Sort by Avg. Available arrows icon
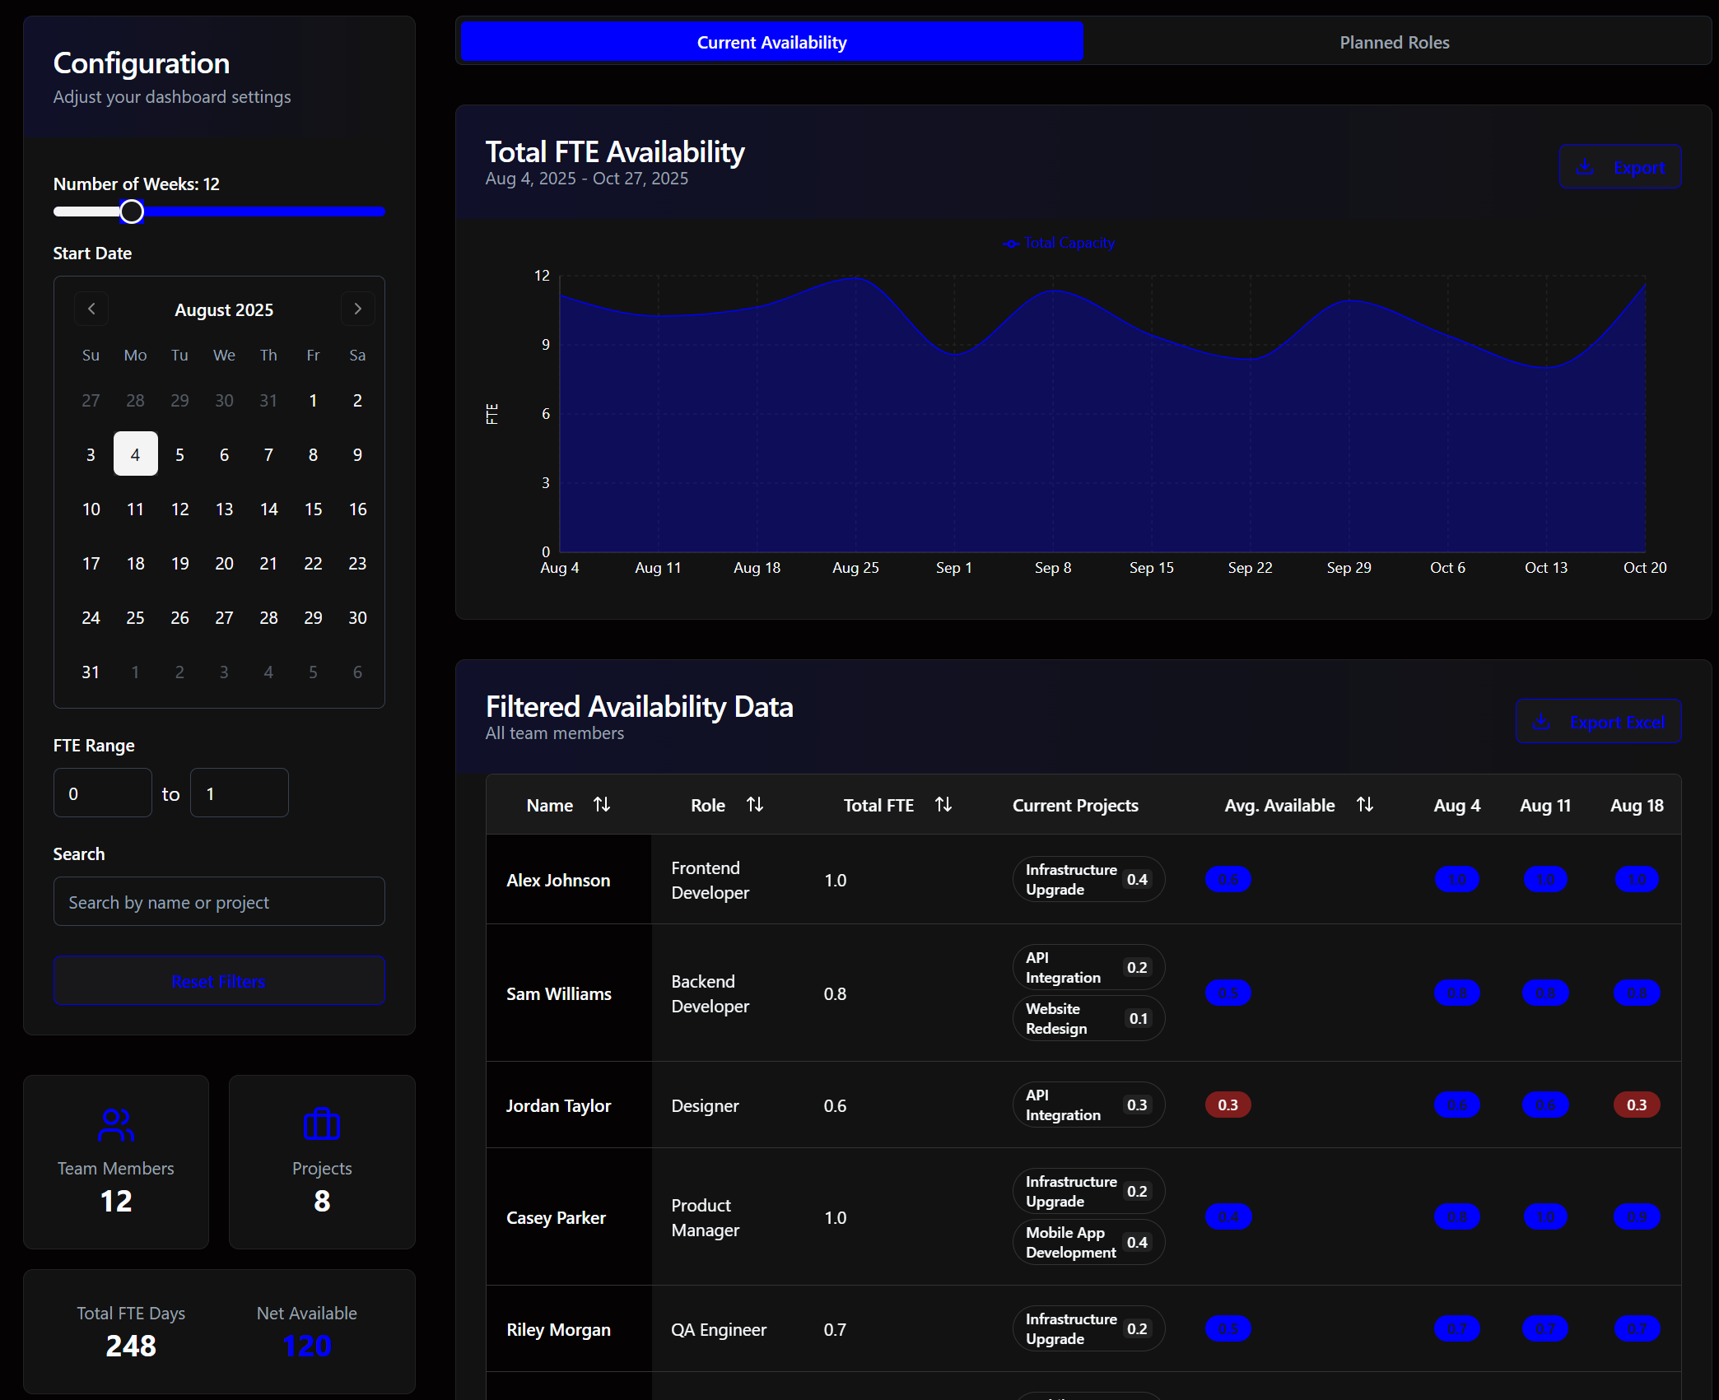 point(1365,805)
